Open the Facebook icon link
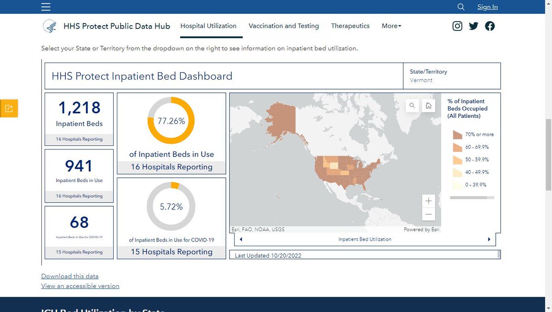Screen dimensions: 552x312 tap(490, 26)
